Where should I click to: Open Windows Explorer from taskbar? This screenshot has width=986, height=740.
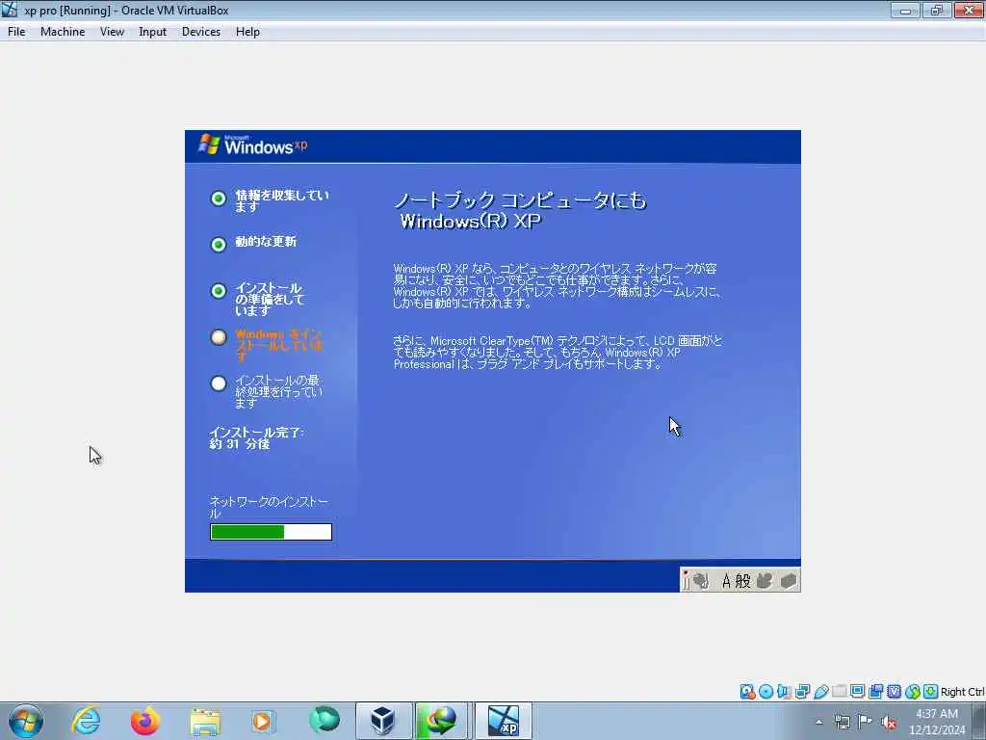click(204, 721)
